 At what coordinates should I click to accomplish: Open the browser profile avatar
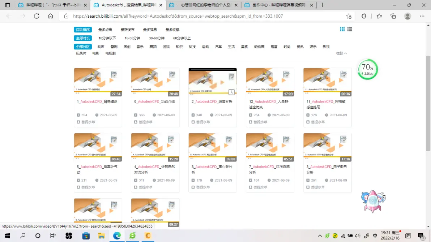point(407,16)
